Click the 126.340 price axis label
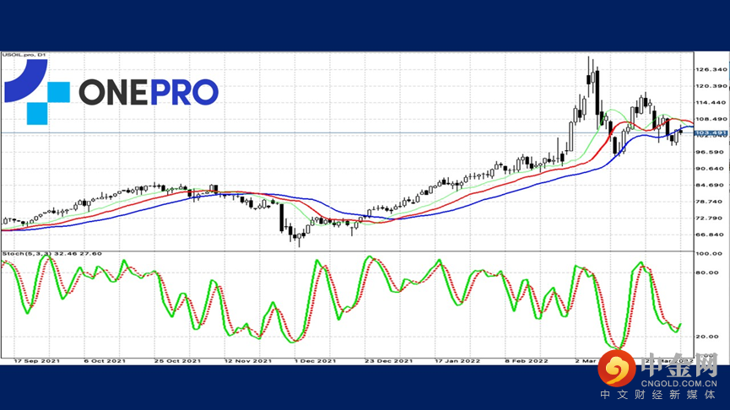The image size is (730, 410). tap(711, 69)
